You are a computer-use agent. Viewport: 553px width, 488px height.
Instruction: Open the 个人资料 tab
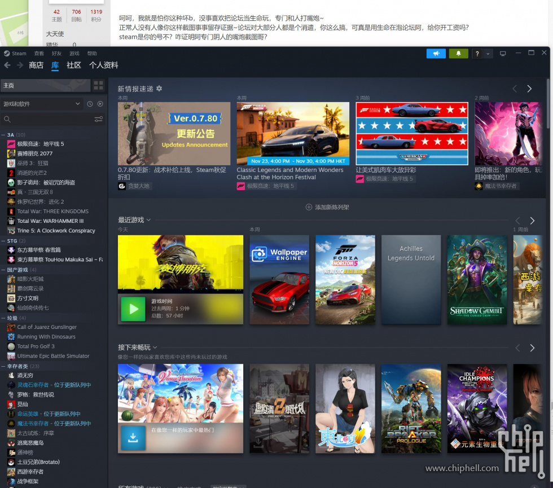[103, 65]
